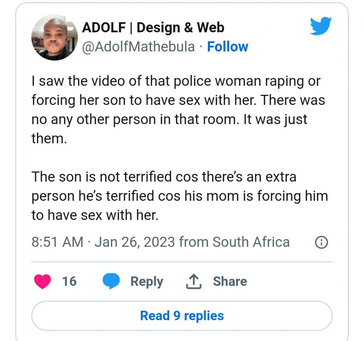Click the 'from South Africa' location text
The width and height of the screenshot is (364, 341).
(234, 242)
